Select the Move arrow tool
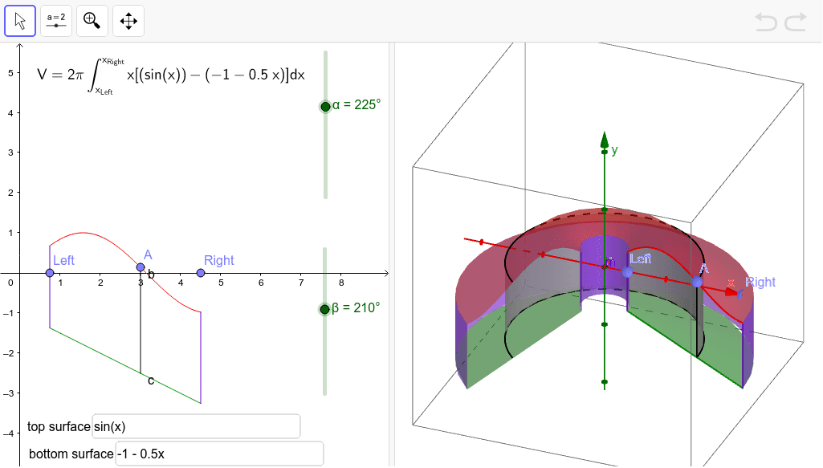This screenshot has width=823, height=468. coord(18,20)
